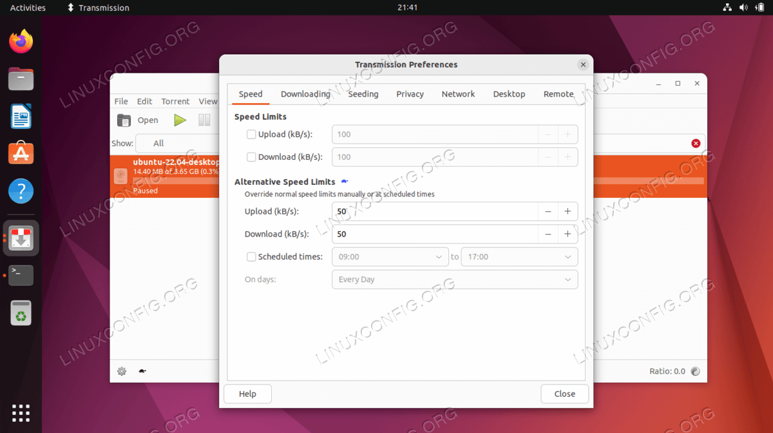Increase alternative download limit with plus
Viewport: 773px width, 433px height.
[x=568, y=235]
